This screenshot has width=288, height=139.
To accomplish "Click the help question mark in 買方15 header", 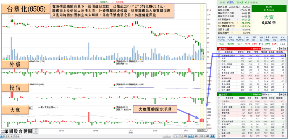I will coord(251,49).
